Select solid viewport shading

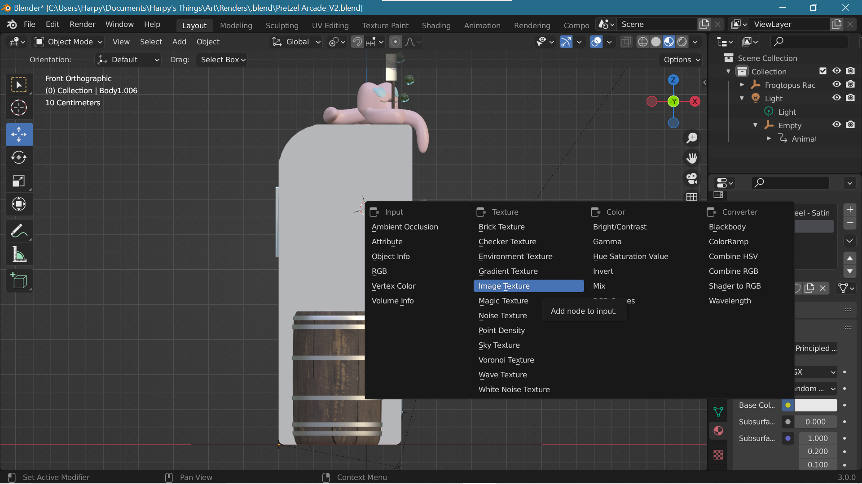pos(656,42)
